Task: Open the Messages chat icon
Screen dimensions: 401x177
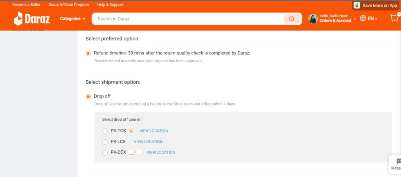Action: (x=399, y=162)
